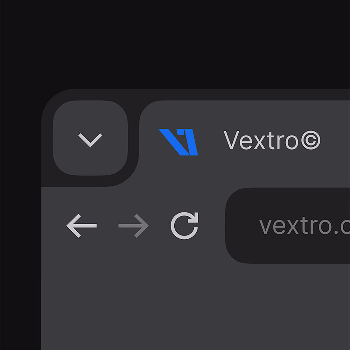This screenshot has height=350, width=350.
Task: Open the tab list dropdown button
Action: click(x=90, y=138)
